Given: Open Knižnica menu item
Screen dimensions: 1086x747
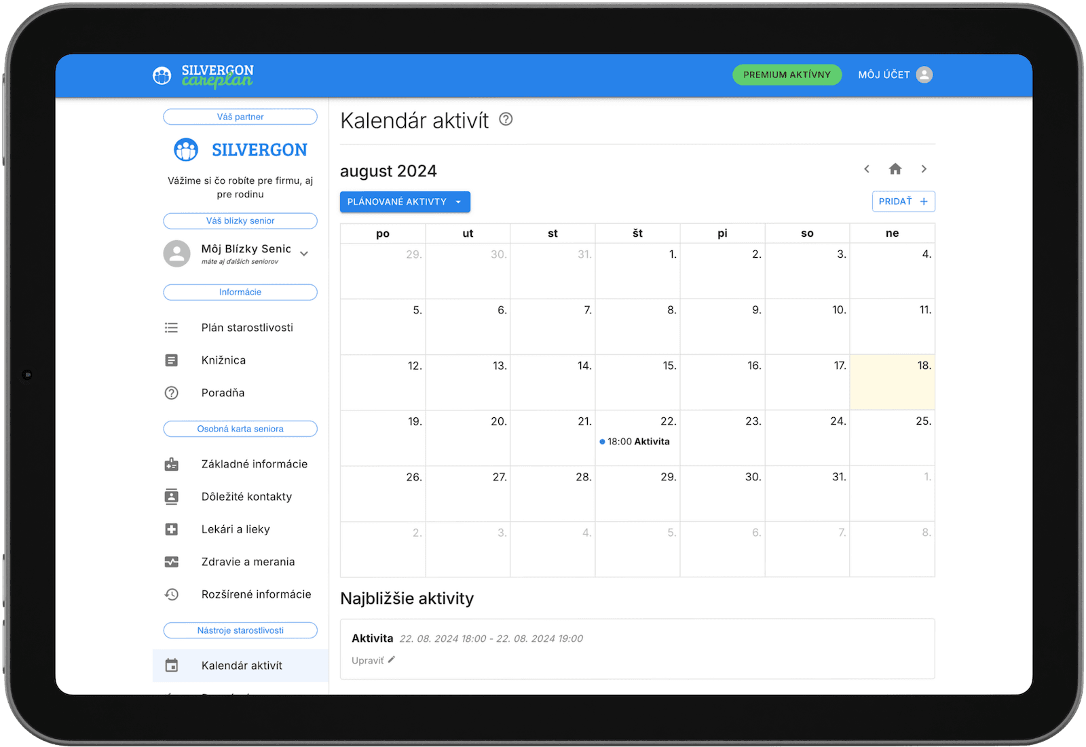Looking at the screenshot, I should [240, 360].
